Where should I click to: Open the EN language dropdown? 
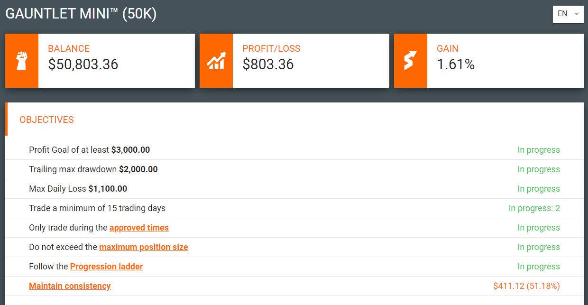tap(568, 14)
